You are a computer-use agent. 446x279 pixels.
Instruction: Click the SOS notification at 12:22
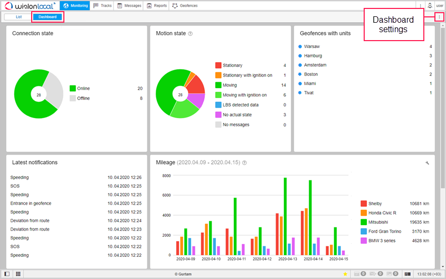76,247
